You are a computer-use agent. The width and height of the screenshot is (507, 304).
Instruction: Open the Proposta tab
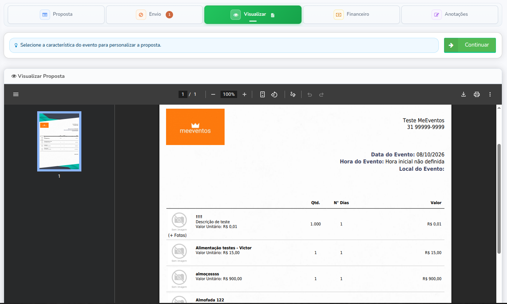click(x=56, y=15)
